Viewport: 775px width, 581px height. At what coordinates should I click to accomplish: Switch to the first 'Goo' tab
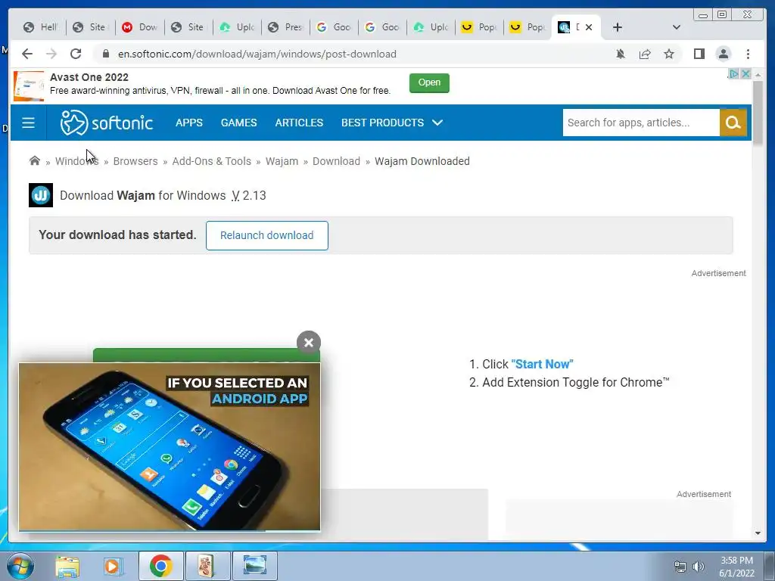coord(334,27)
